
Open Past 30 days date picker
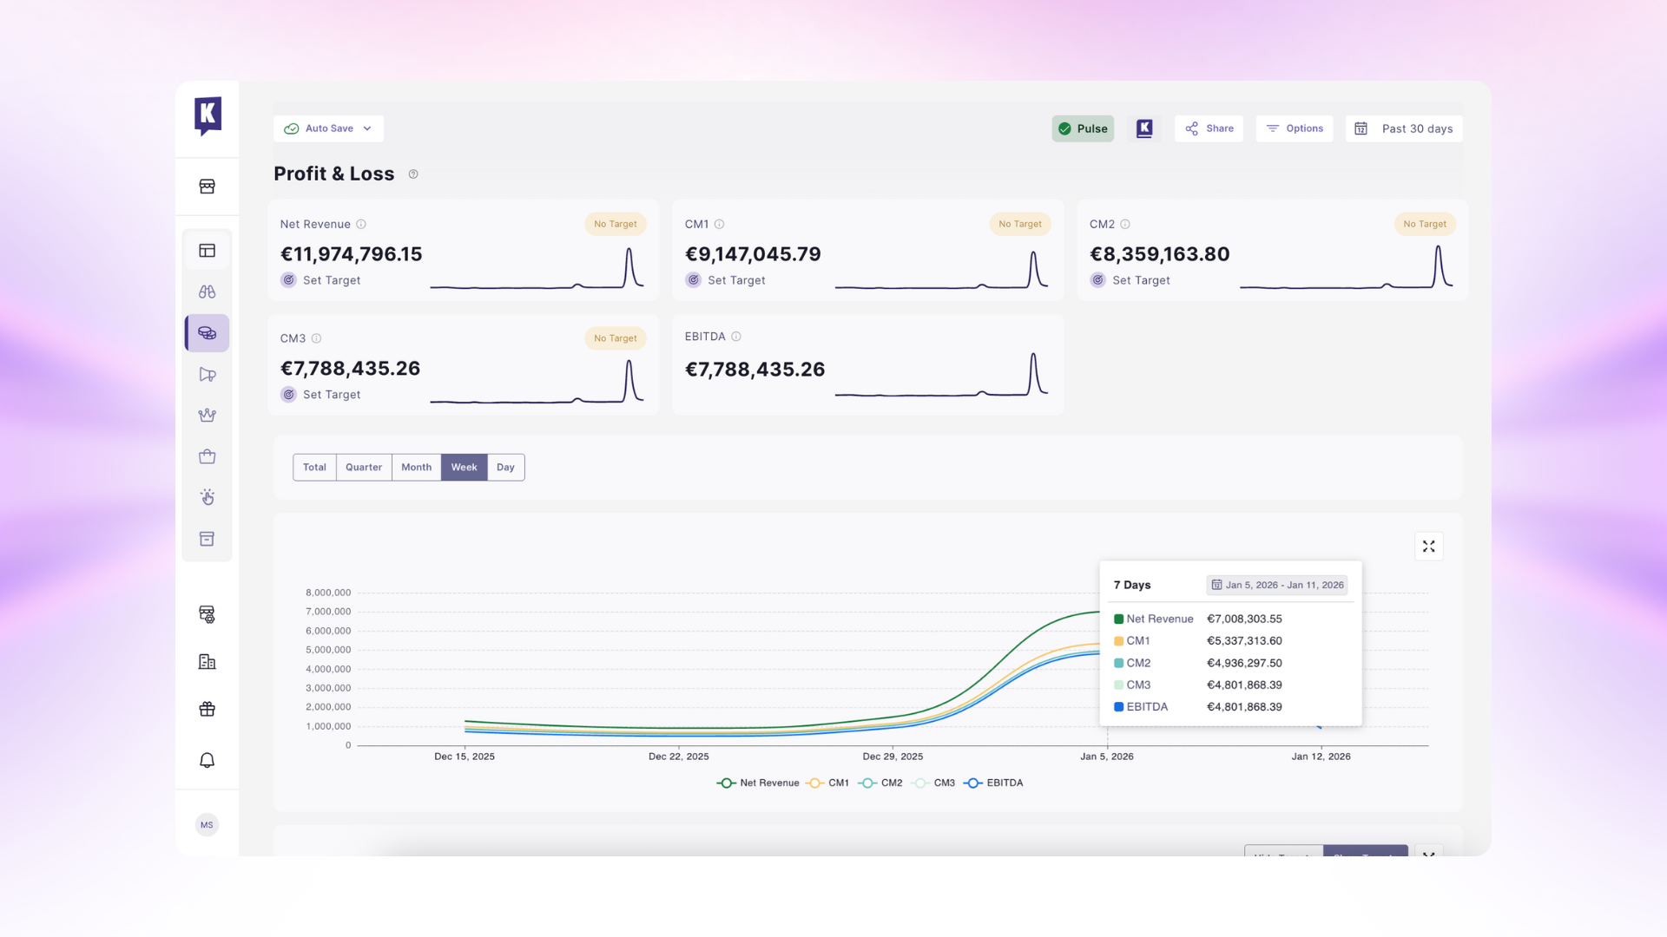(1404, 128)
